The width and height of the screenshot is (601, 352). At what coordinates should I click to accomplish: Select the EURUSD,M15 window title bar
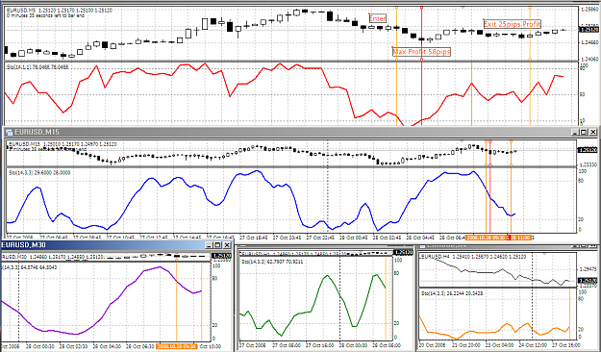click(300, 132)
